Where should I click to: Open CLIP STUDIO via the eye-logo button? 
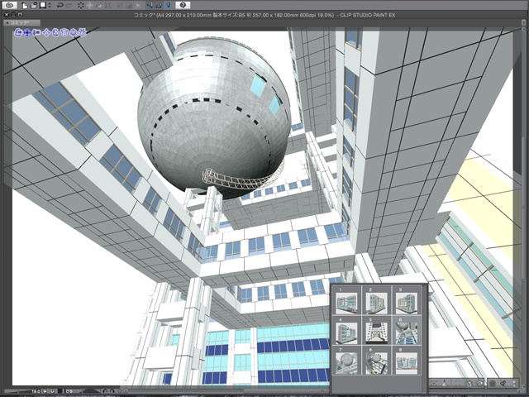point(9,6)
